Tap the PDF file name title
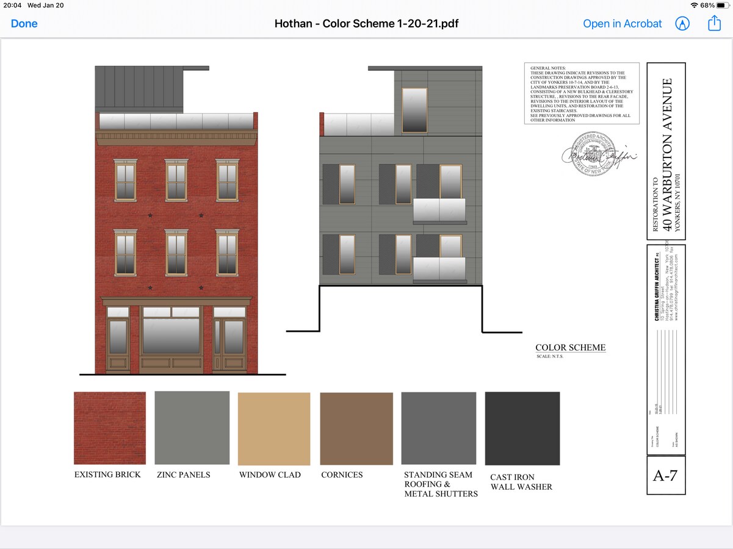The image size is (733, 549). pyautogui.click(x=366, y=24)
